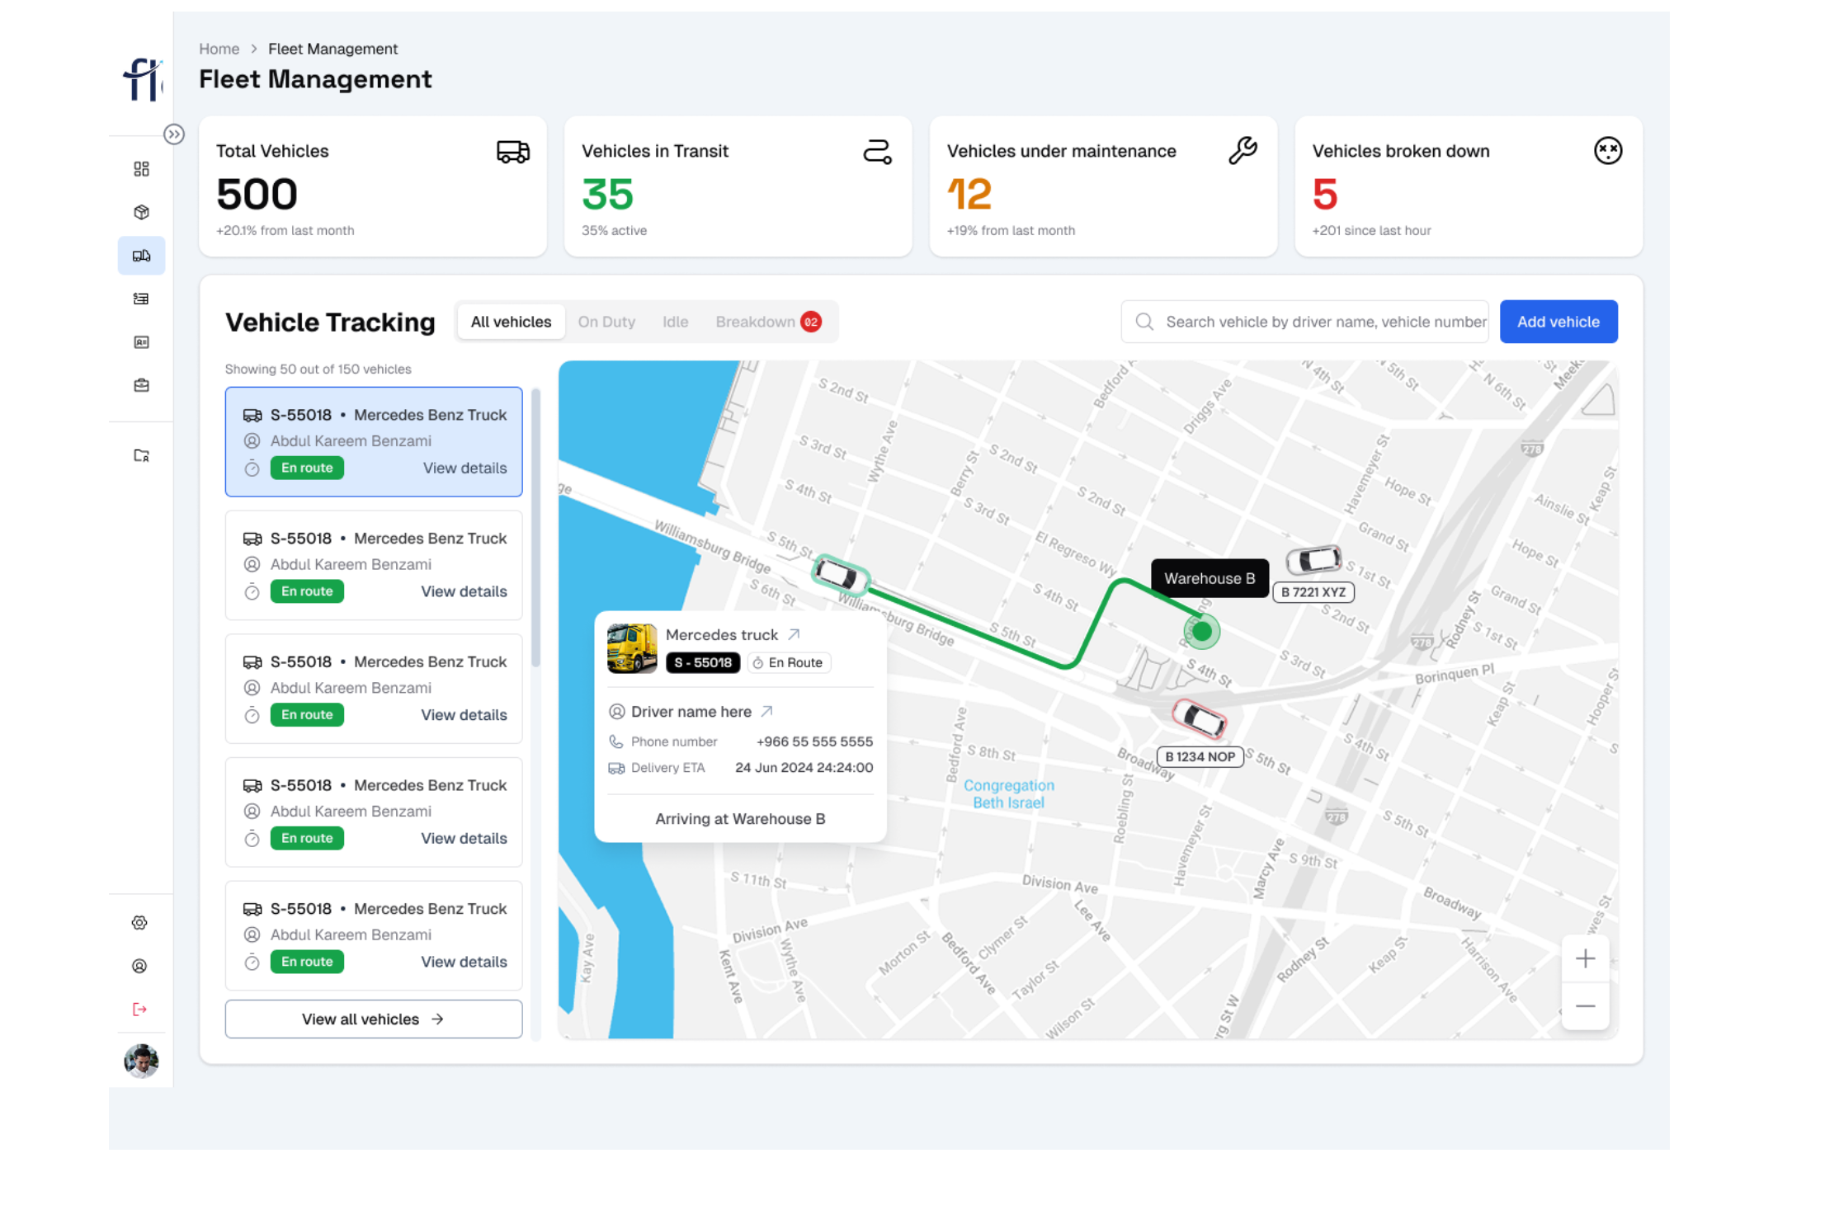Click the green destination dot on the map

click(x=1202, y=632)
